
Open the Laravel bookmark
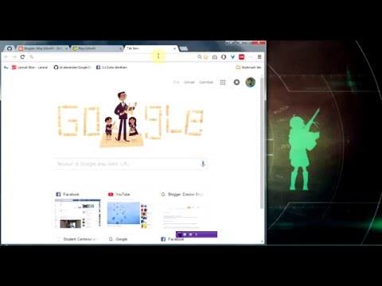pos(29,68)
